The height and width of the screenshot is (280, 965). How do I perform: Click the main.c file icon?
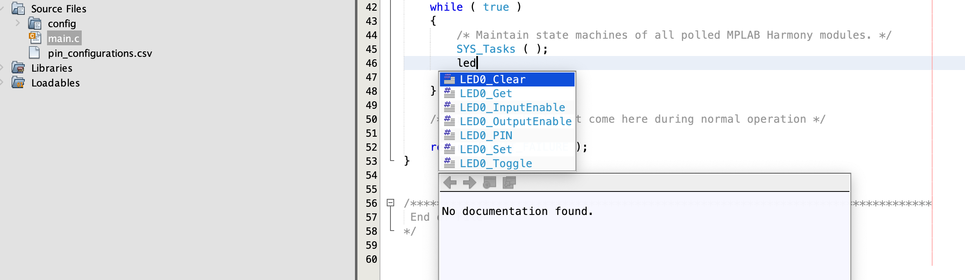click(x=35, y=38)
